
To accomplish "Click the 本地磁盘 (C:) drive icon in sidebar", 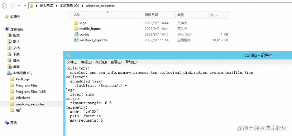I will [x=9, y=73].
